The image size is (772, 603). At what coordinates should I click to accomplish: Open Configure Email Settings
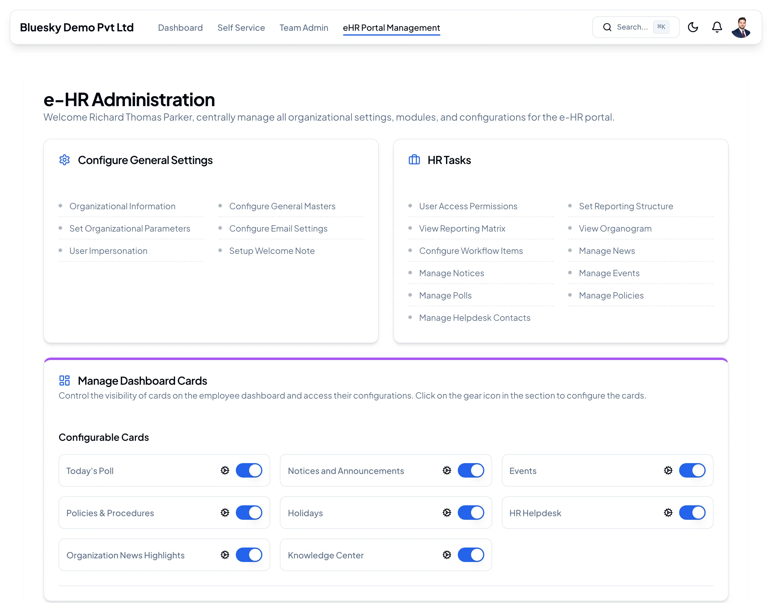[279, 228]
